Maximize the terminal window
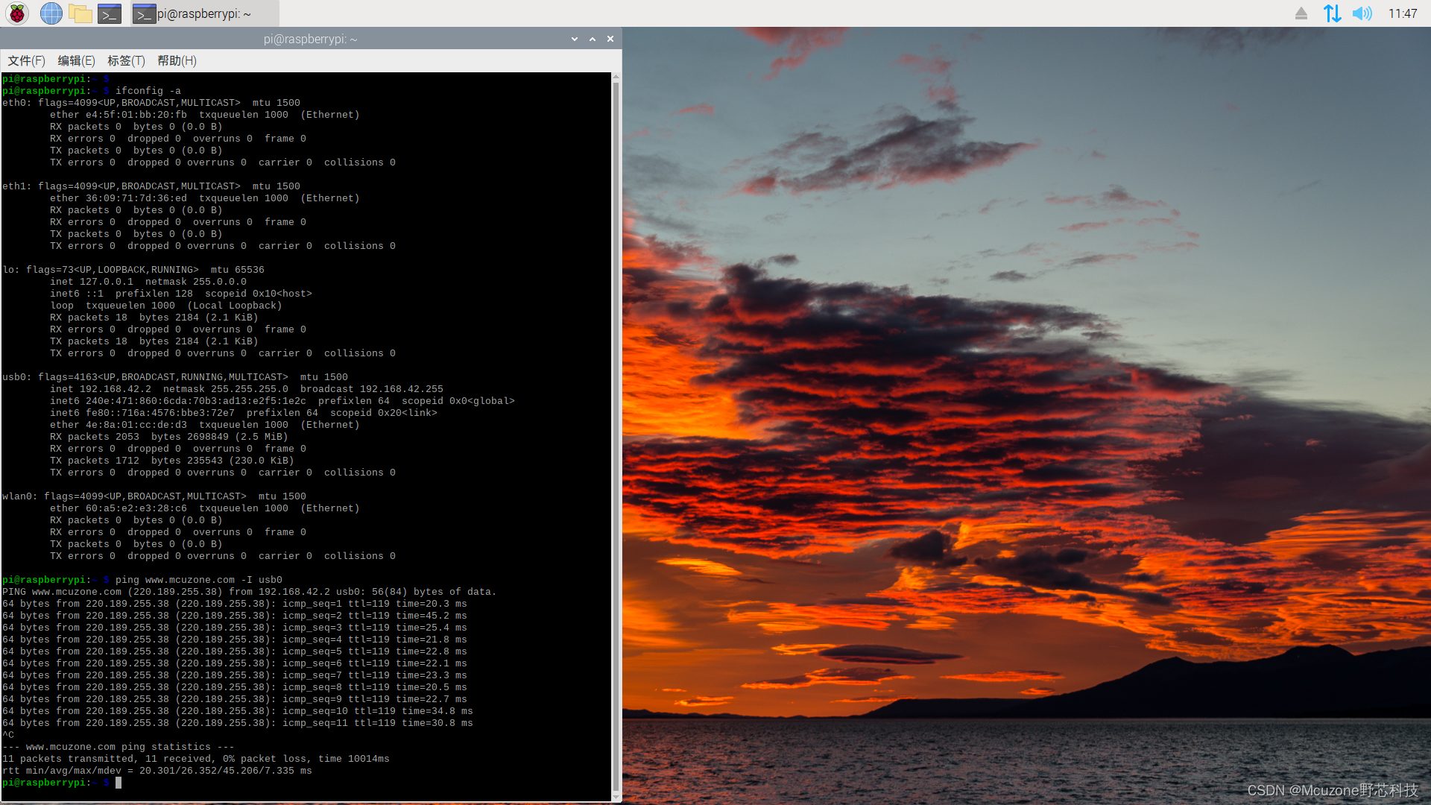Screen dimensions: 1431x805 [593, 39]
